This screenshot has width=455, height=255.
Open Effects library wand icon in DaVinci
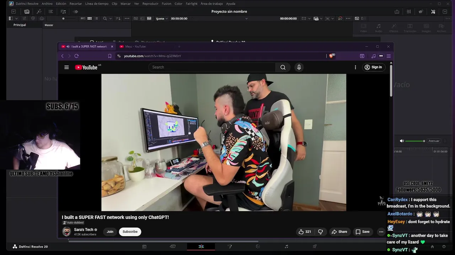coord(39,12)
